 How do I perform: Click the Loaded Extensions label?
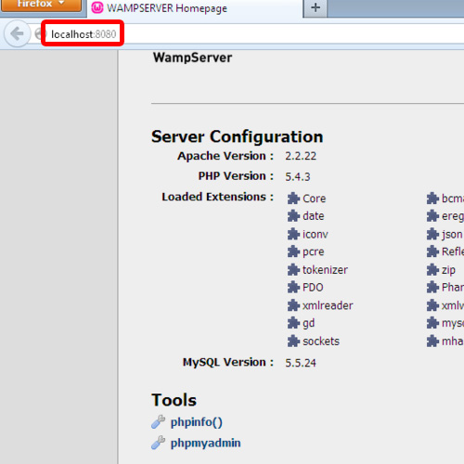pos(218,197)
